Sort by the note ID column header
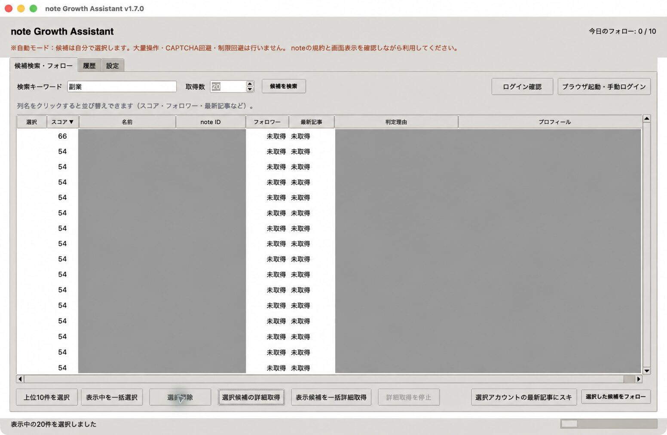The height and width of the screenshot is (435, 667). (211, 122)
